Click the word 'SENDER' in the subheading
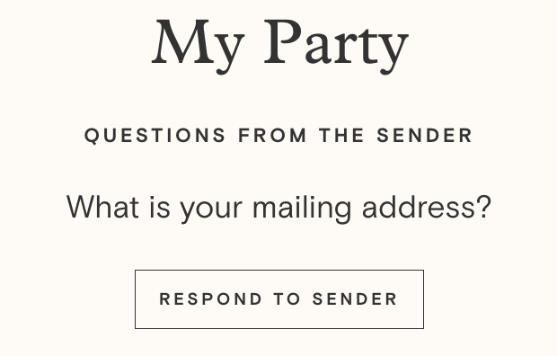 [x=425, y=136]
